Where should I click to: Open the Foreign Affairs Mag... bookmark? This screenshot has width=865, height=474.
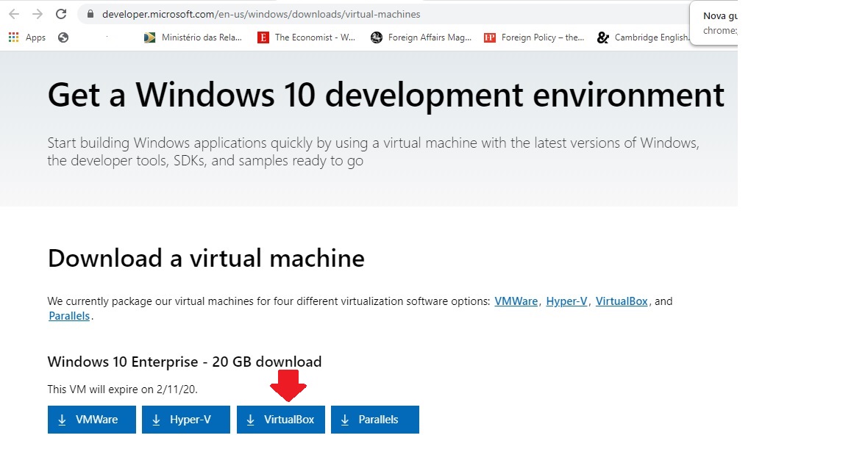pos(421,37)
